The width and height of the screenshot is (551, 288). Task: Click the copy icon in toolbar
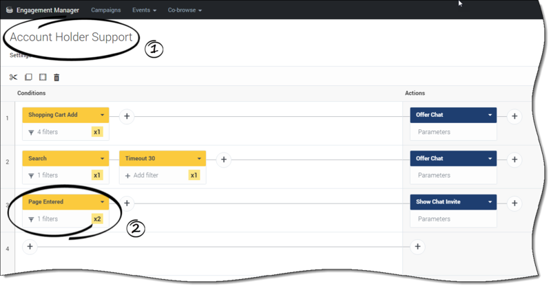click(28, 78)
